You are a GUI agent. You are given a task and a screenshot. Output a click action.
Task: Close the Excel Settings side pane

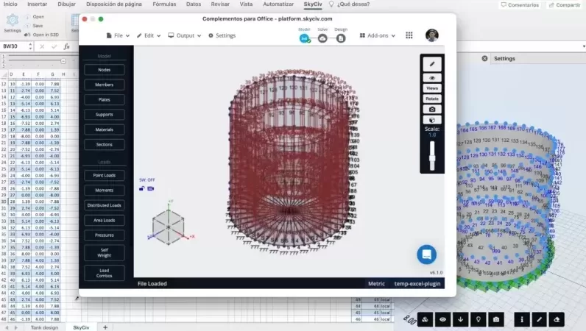point(484,58)
